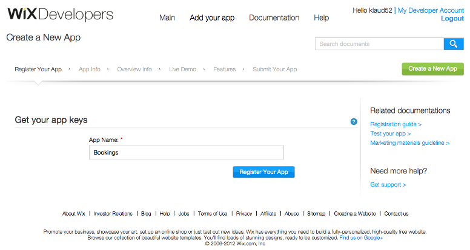Open the Main navigation item
The image size is (470, 250).
tap(167, 18)
